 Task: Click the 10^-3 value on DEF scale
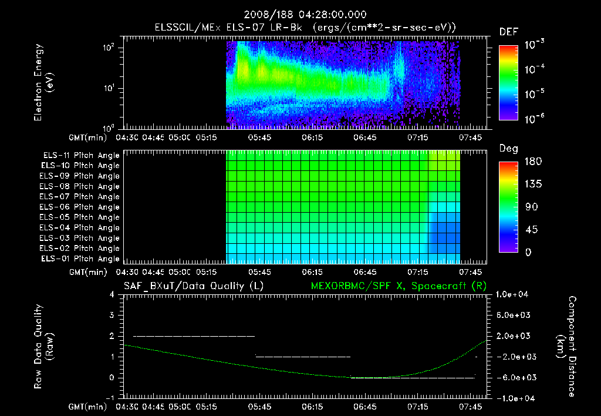[534, 45]
